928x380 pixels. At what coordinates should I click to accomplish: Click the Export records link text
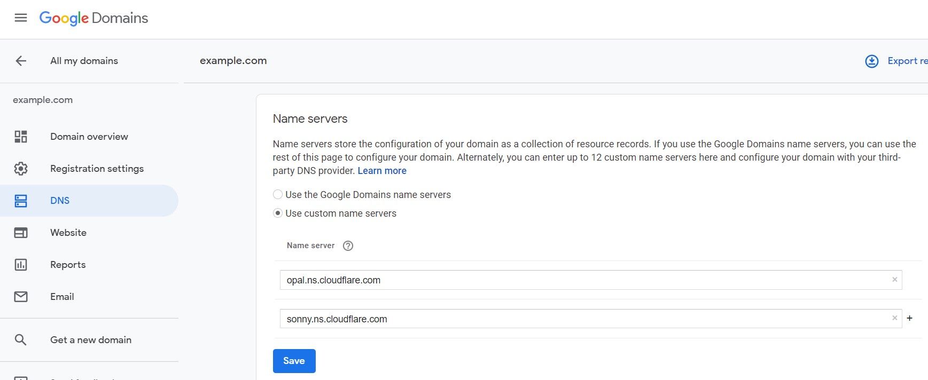pos(908,61)
